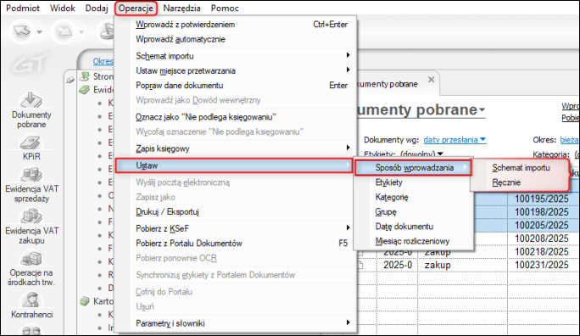Expand the Zapis księgowy submenu
This screenshot has height=336, width=580.
236,148
